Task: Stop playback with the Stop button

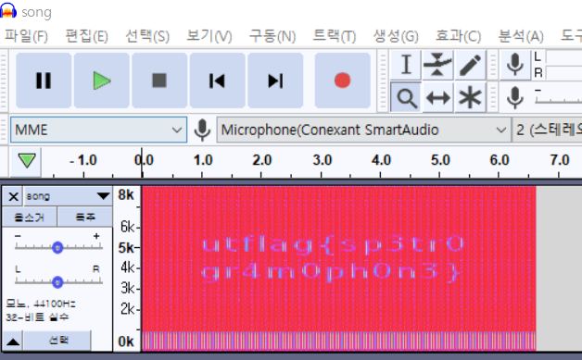Action: point(159,81)
